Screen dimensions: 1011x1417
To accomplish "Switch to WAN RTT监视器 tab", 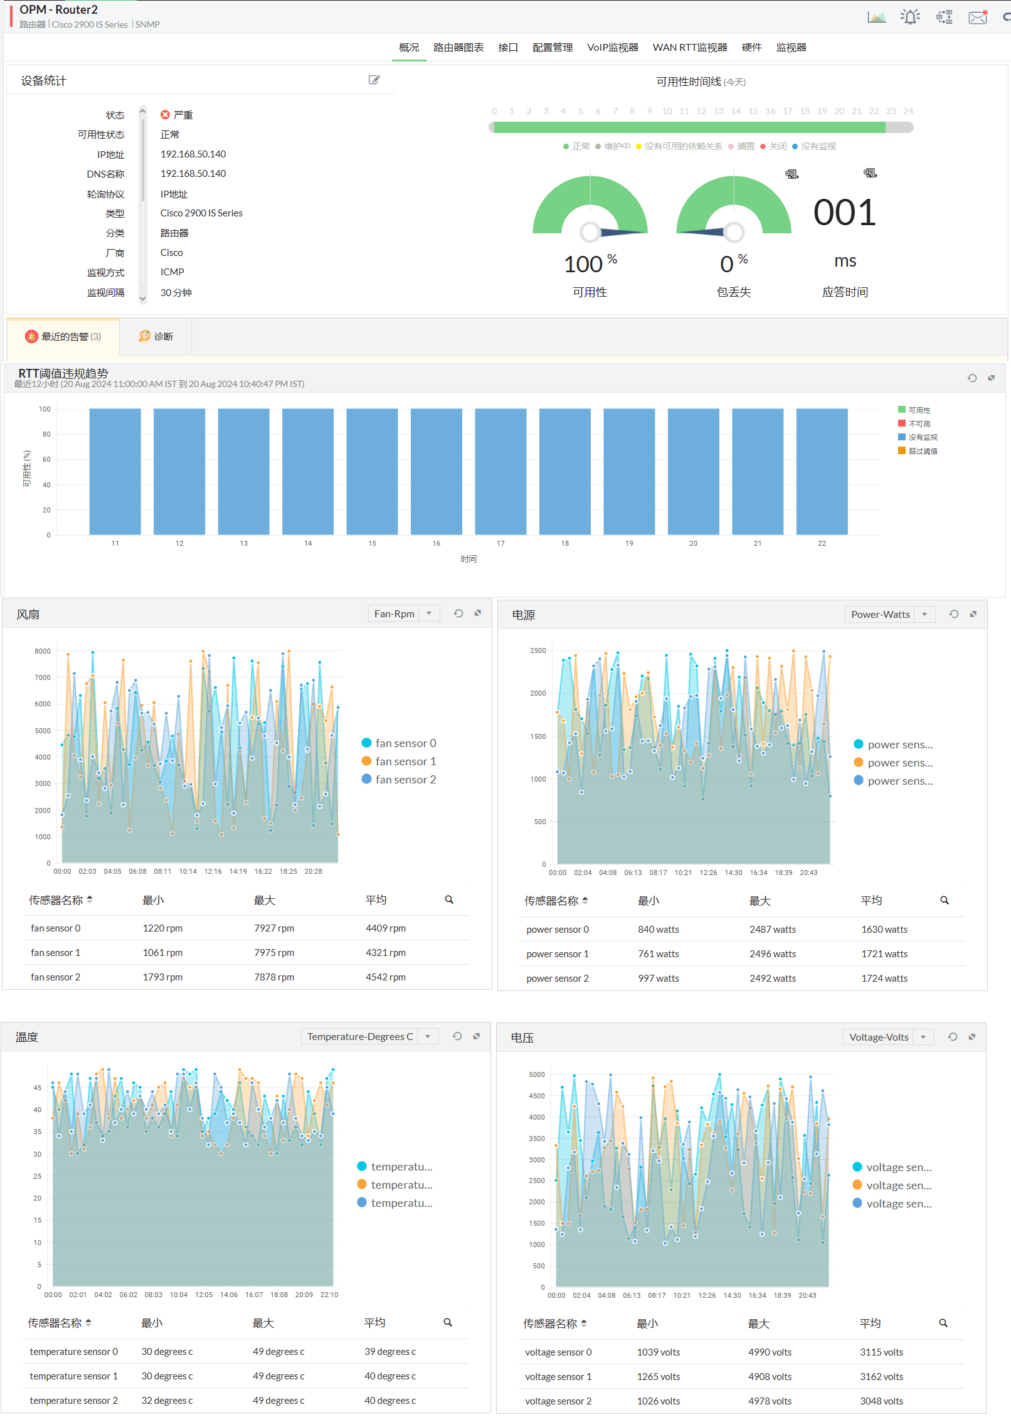I will 690,48.
